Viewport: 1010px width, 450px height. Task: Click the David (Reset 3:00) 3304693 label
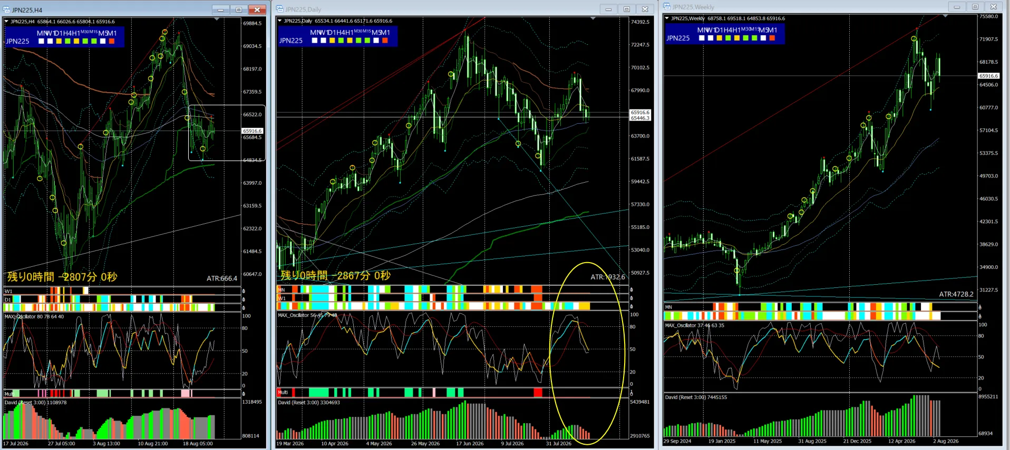[x=308, y=403]
